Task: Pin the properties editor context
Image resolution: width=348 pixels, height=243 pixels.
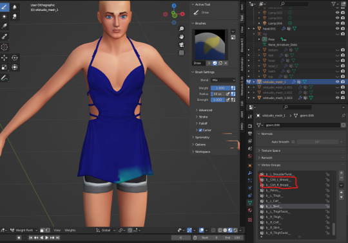Action: click(343, 115)
